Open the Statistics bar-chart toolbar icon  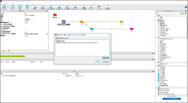click(20, 7)
